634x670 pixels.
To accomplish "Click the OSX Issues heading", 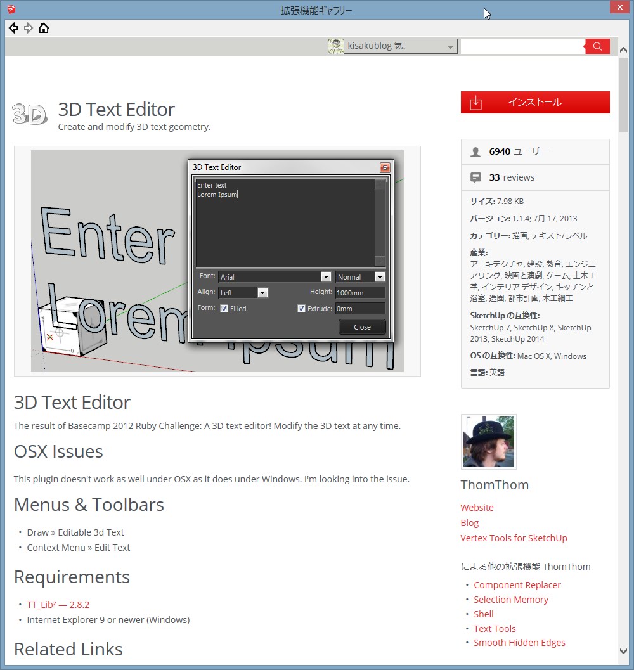I will [58, 452].
